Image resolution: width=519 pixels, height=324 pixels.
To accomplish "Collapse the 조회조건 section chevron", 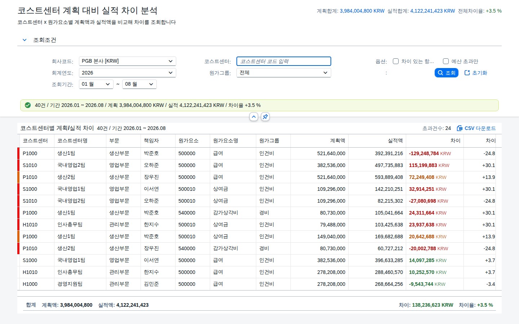I will pos(25,40).
